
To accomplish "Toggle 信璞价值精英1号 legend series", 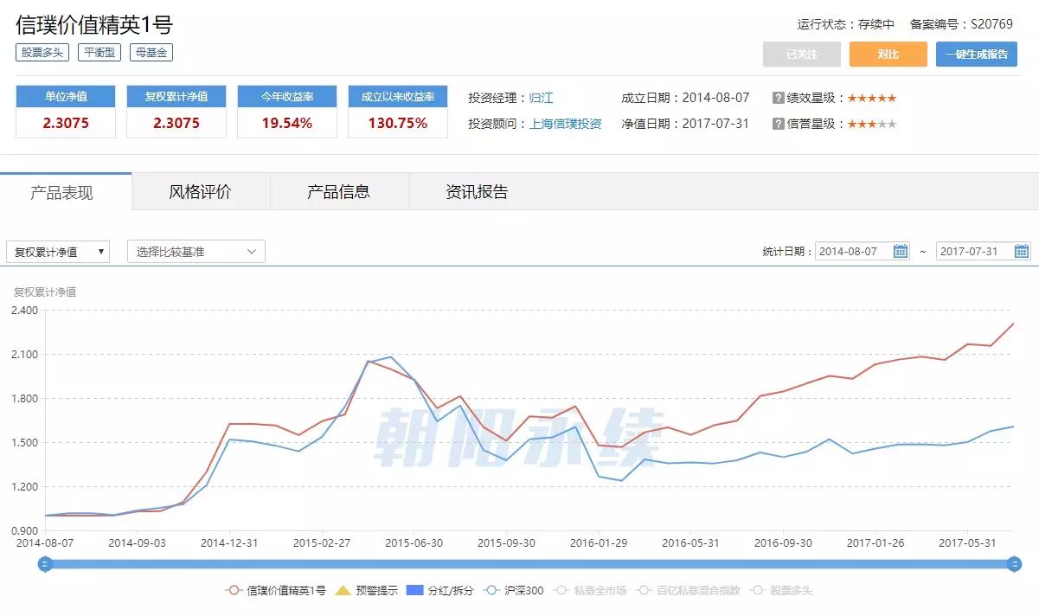I will (275, 590).
